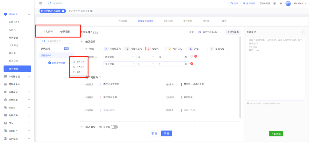Open the 通义千问 turbo engine dropdown
This screenshot has height=142, width=309.
click(210, 32)
